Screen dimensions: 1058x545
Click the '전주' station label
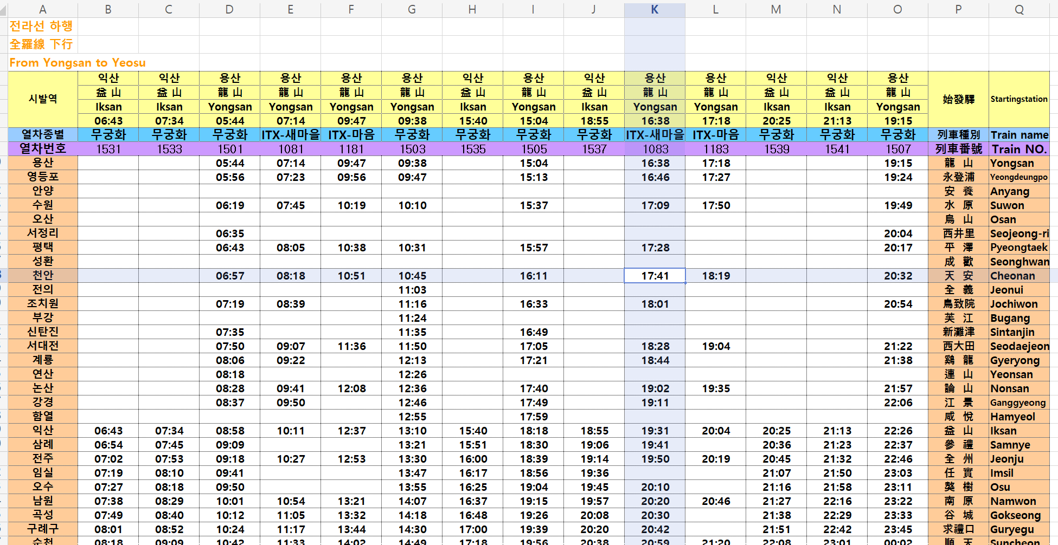click(43, 458)
